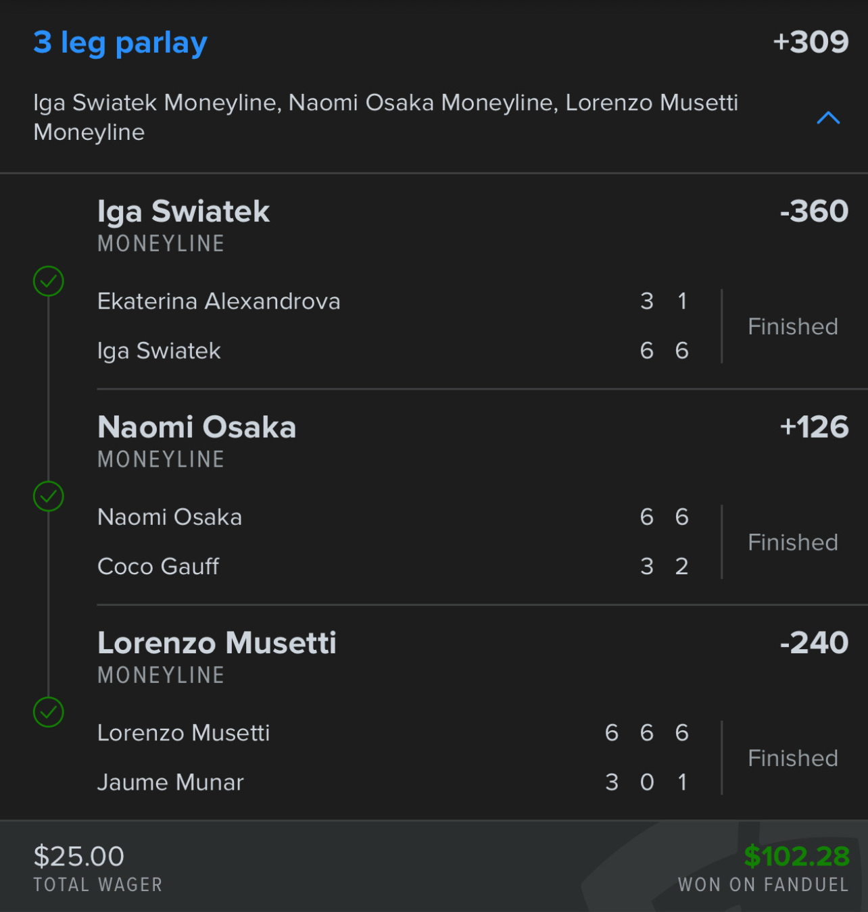The width and height of the screenshot is (868, 912).
Task: Click the green checkmark beside Naomi Osaka leg
Action: pos(49,497)
